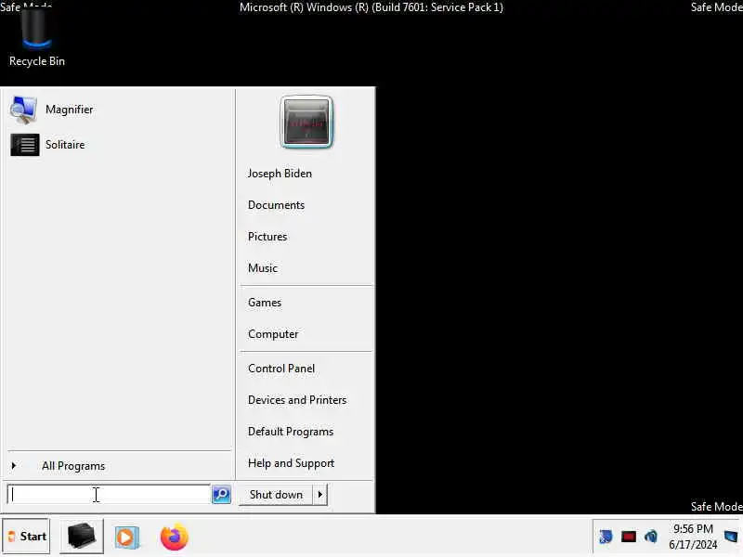Viewport: 743px width, 557px height.
Task: Open Computer from the Start menu
Action: 273,334
